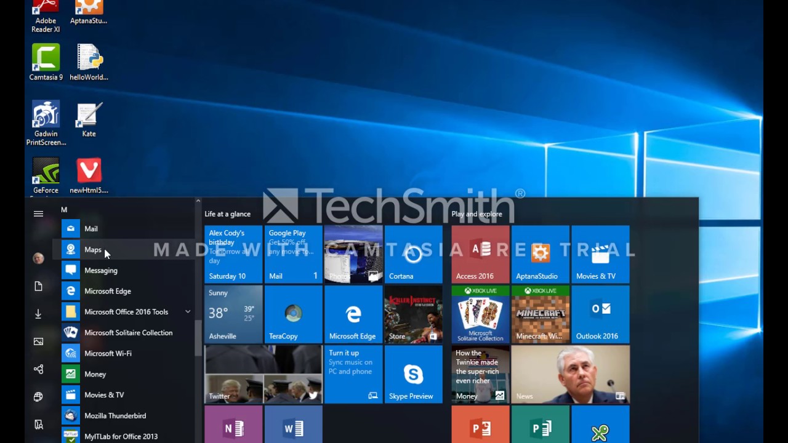Launch the PowerPoint tile
The height and width of the screenshot is (443, 788).
[x=481, y=424]
